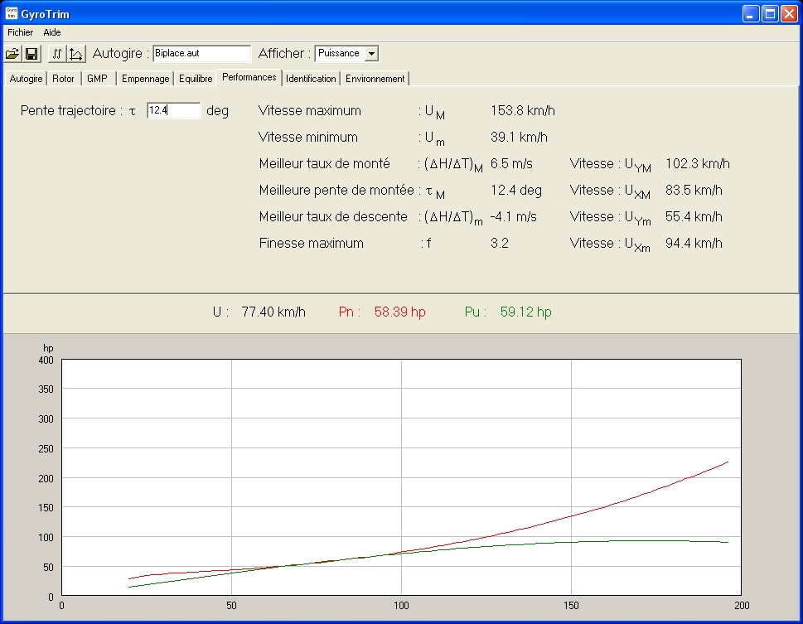The width and height of the screenshot is (803, 624).
Task: Click the -4.1 m/s descent rate value
Action: click(513, 217)
